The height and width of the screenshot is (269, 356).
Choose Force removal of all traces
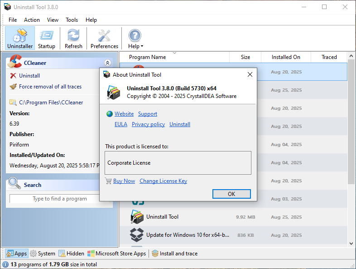pos(50,87)
